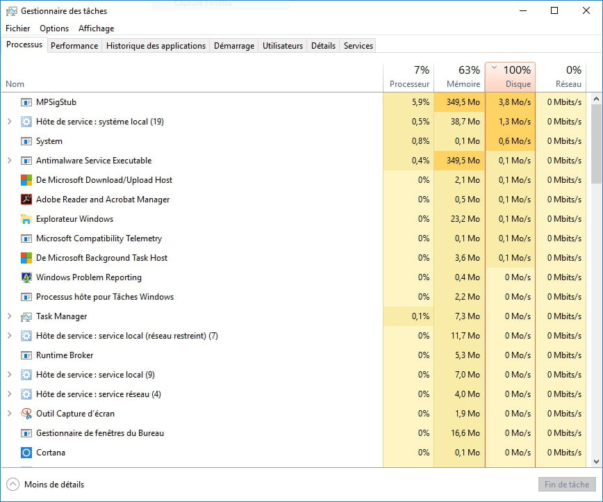Click the Runtime Broker icon
Viewport: 603px width, 502px height.
click(x=26, y=355)
